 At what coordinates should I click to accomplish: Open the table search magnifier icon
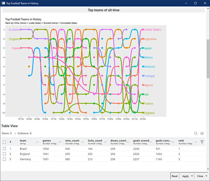(x=196, y=133)
